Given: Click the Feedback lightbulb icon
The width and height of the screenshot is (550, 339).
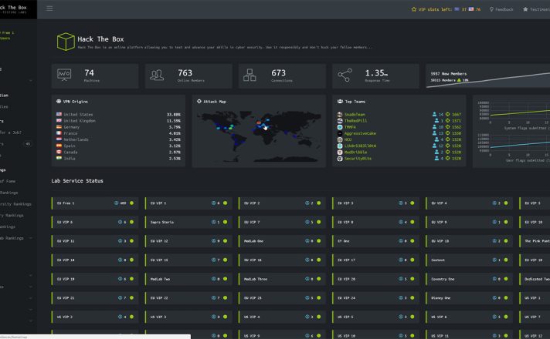Looking at the screenshot, I should point(491,9).
